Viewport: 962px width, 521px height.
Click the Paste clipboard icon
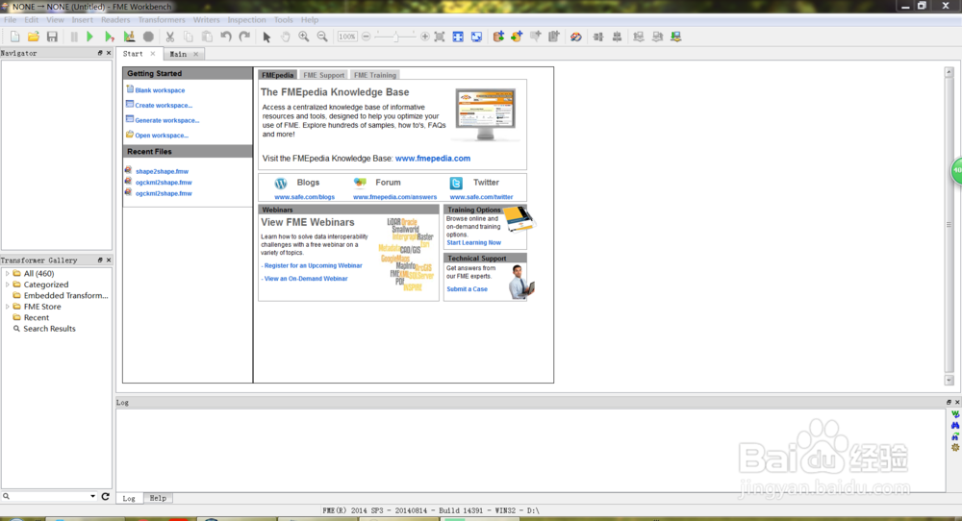click(207, 37)
